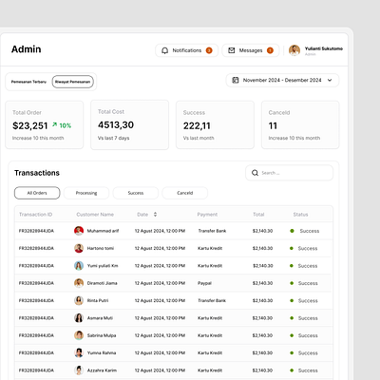The height and width of the screenshot is (380, 380).
Task: Sort by Date column arrows
Action: pos(155,215)
